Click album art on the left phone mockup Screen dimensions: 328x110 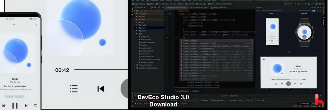click(x=18, y=53)
